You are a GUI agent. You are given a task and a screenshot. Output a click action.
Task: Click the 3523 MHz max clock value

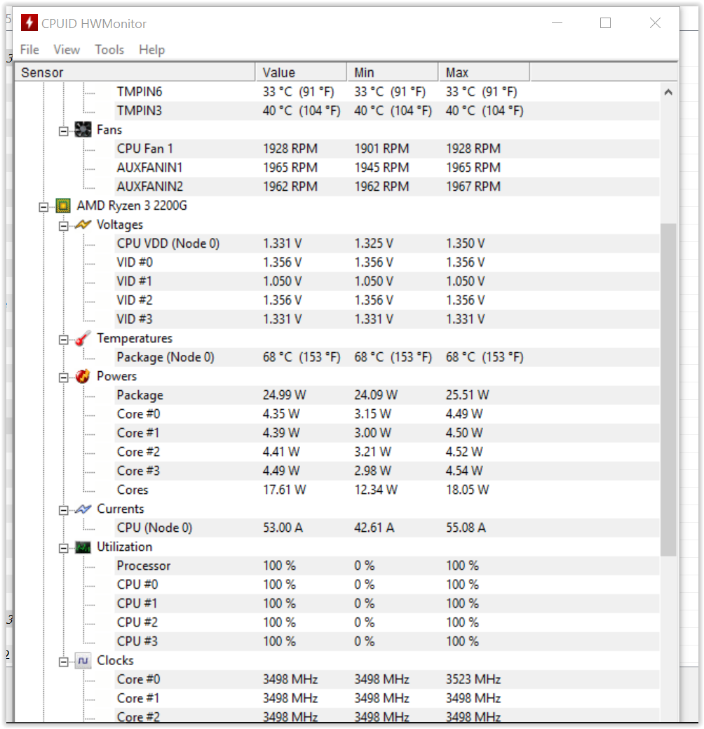point(473,679)
